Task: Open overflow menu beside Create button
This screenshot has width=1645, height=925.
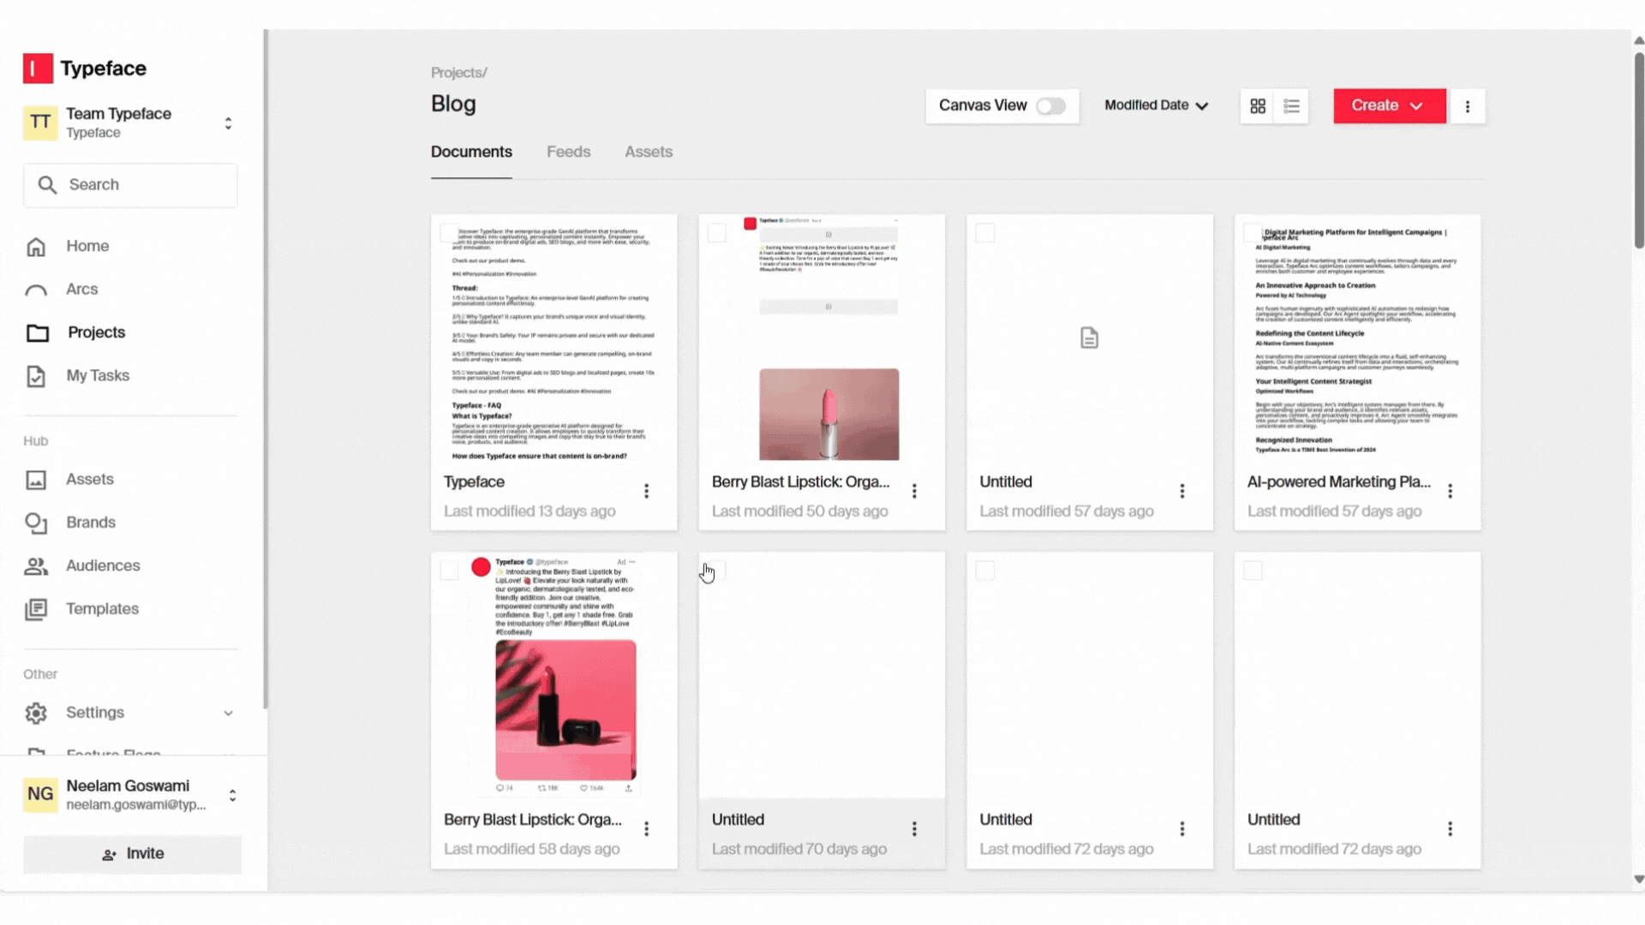Action: 1467,106
